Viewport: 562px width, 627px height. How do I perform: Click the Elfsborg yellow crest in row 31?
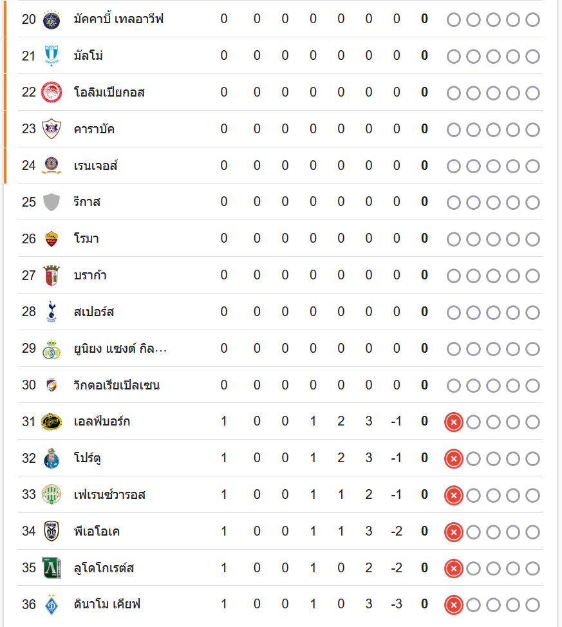coord(51,422)
